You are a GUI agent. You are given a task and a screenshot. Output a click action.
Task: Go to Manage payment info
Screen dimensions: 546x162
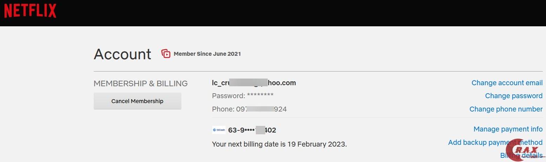508,129
